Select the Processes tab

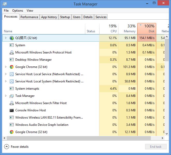click(11, 17)
